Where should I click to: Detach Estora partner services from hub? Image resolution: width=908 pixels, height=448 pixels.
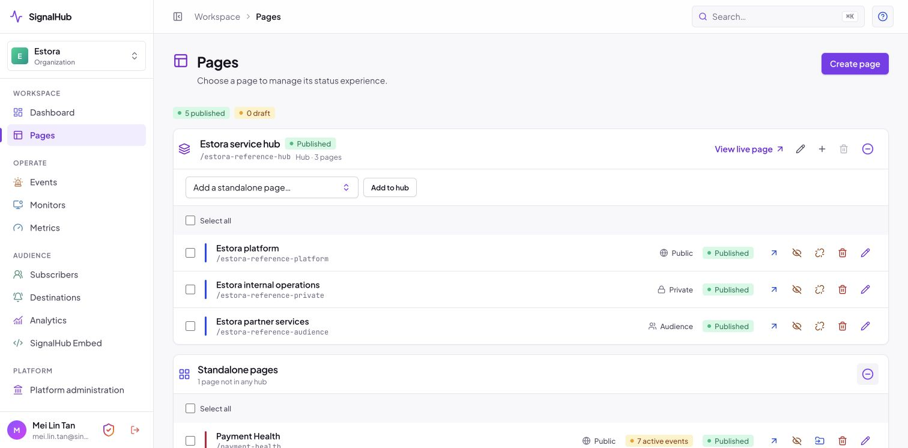click(x=820, y=326)
